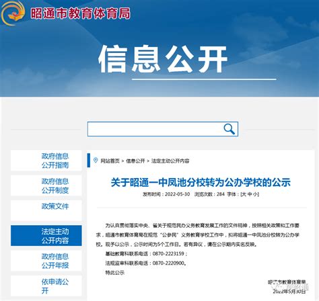The image size is (319, 301).
Task: Open 政府信息公开指南 sidebar item
Action: tap(46, 161)
